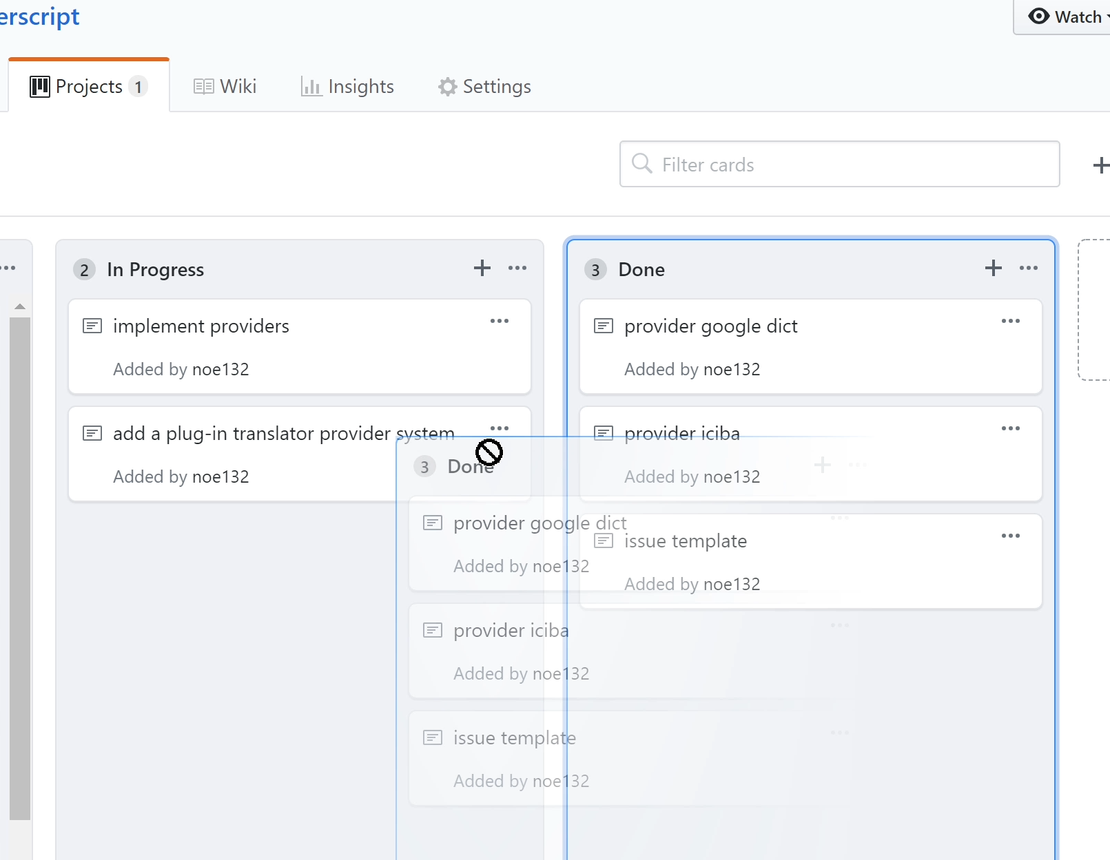Select provider google dict card title in Done
Screen dimensions: 1110x860
coord(711,326)
